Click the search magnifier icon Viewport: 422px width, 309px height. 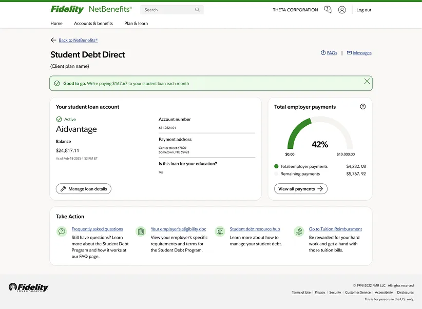pyautogui.click(x=197, y=10)
